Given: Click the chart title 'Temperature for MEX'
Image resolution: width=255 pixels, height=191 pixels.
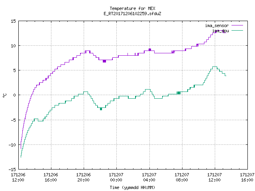Looking at the screenshot, I should (132, 8).
